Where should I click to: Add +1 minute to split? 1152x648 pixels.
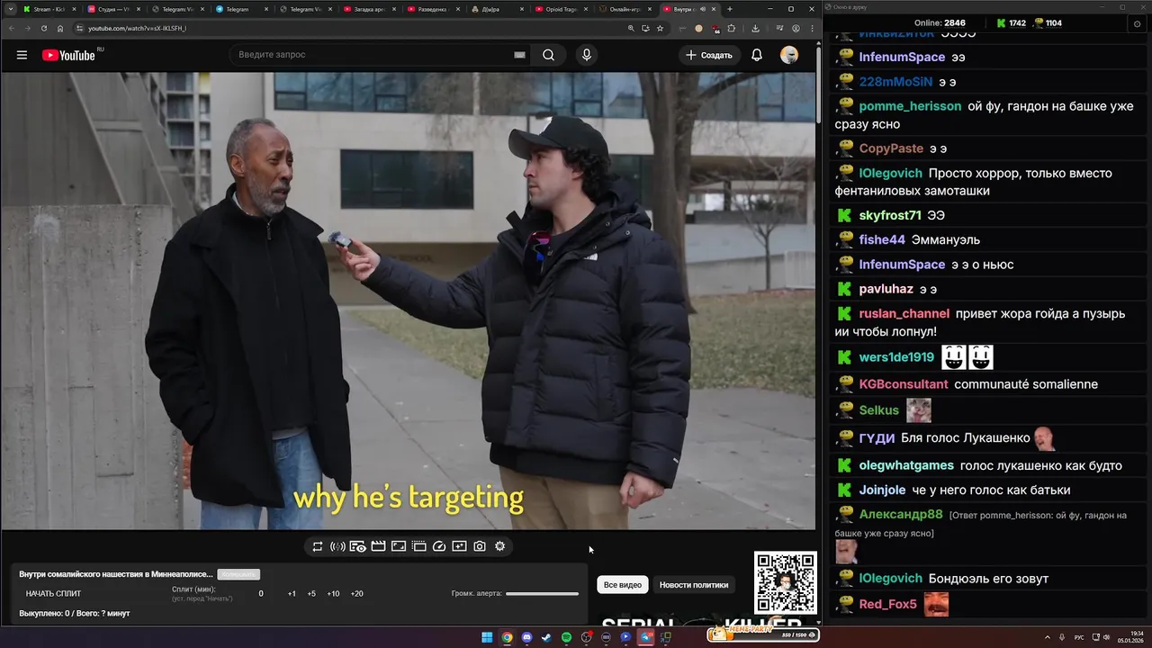click(x=292, y=594)
